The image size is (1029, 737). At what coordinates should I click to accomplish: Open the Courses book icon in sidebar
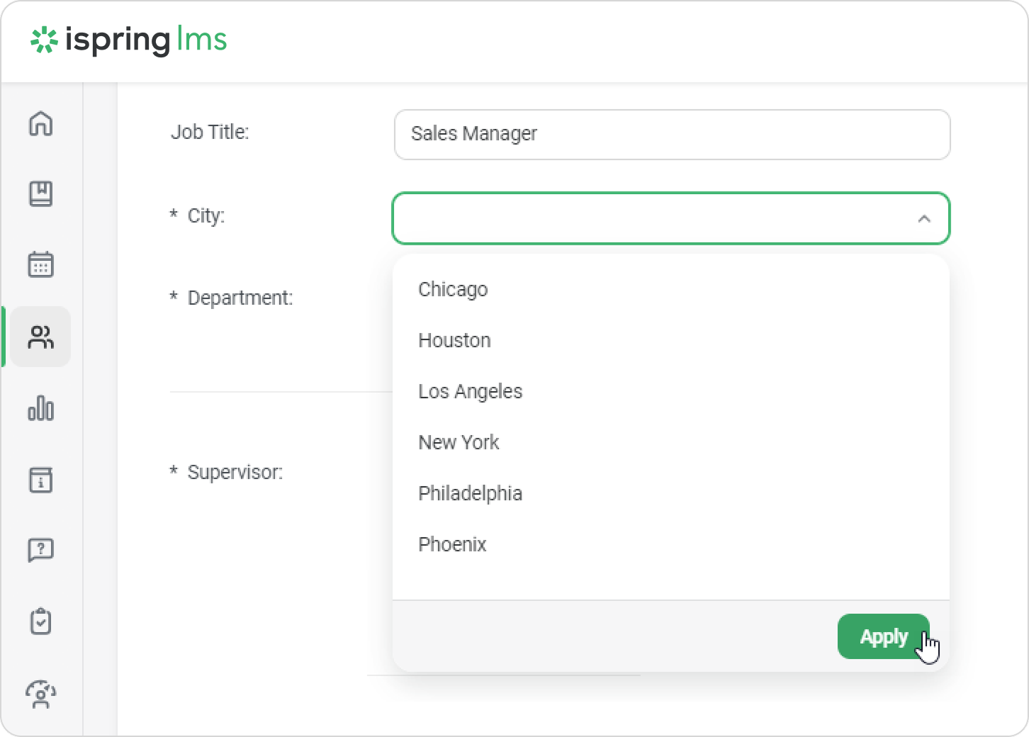click(40, 193)
